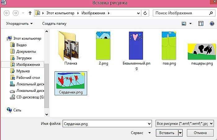Select 'Этот компьютер' in the navigation tree
Image resolution: width=217 pixels, height=140 pixels.
tap(24, 38)
